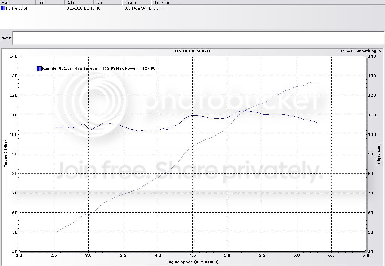Screen dimensions: 385x266
Task: Click RunFile_001.drf in the graph legend
Action: (x=57, y=68)
